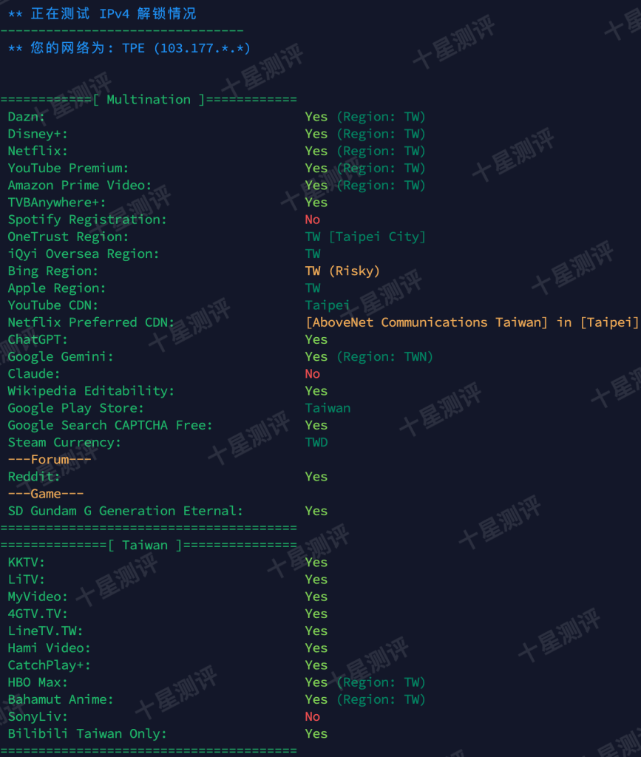The height and width of the screenshot is (757, 641).
Task: Select the 'CatchPlay+:' label
Action: tap(50, 665)
